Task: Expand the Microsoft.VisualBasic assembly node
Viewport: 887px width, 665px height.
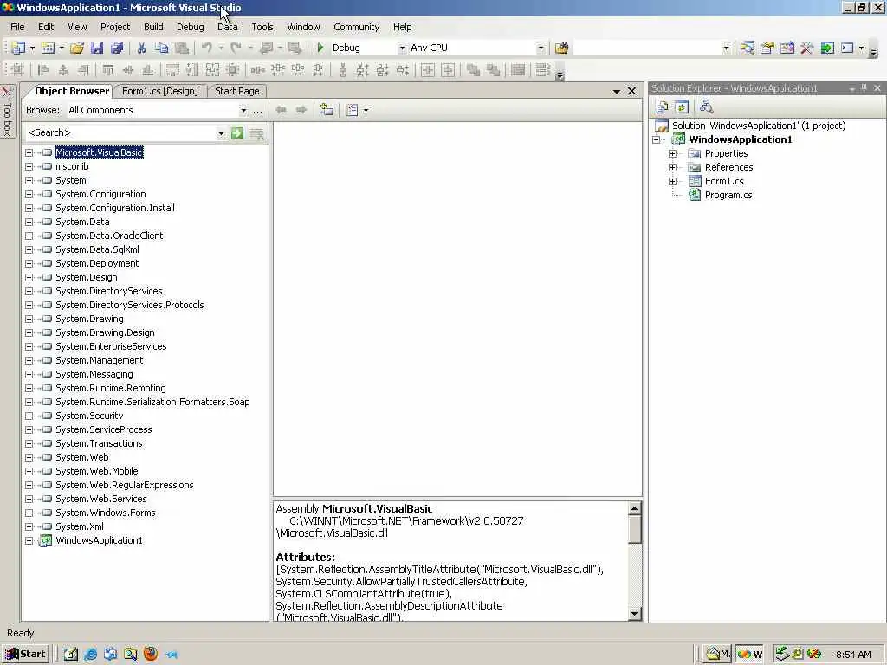Action: click(29, 152)
